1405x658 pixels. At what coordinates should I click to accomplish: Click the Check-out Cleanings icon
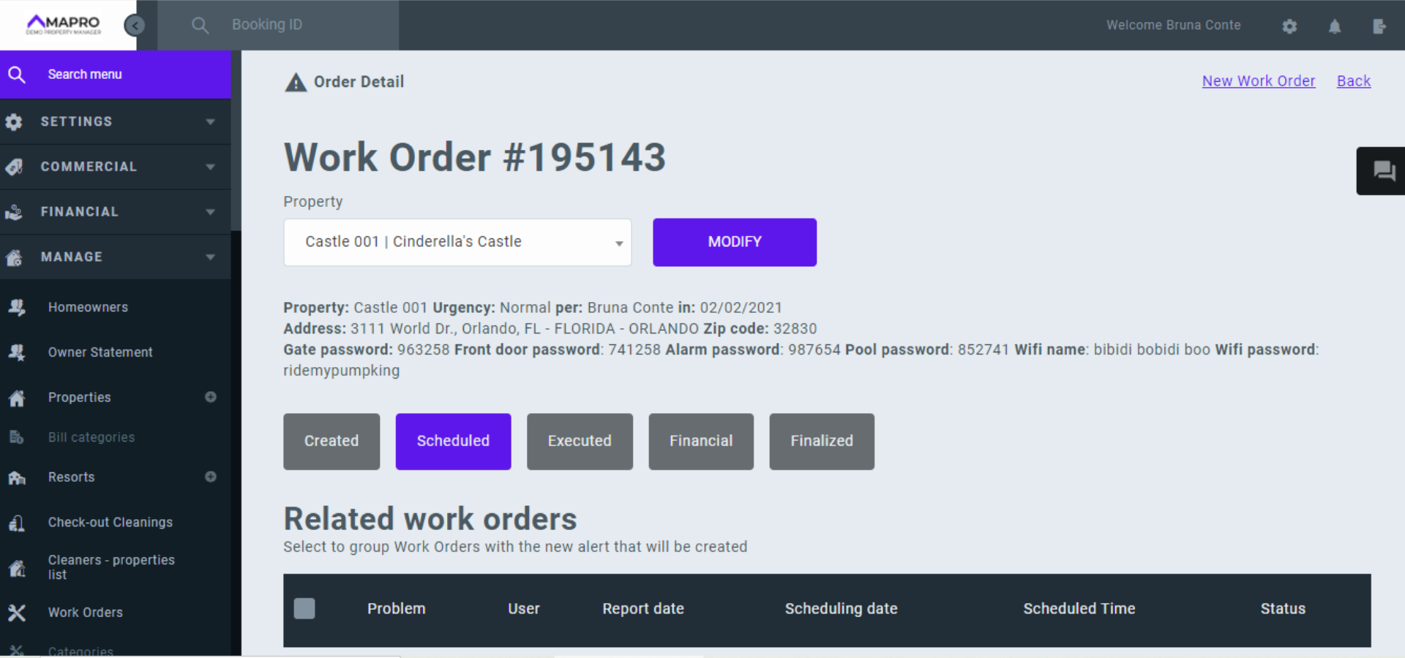(x=17, y=523)
